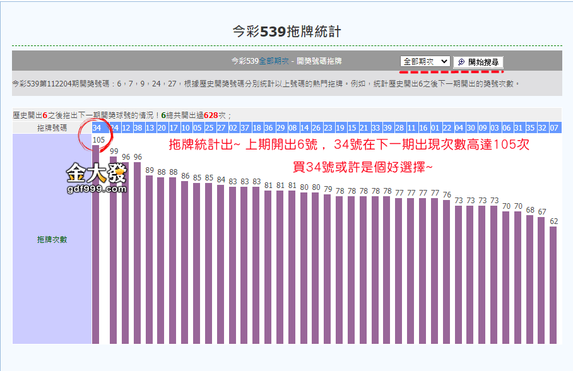The width and height of the screenshot is (573, 371).
Task: Click the 拖牌號碼 row header
Action: pos(52,127)
